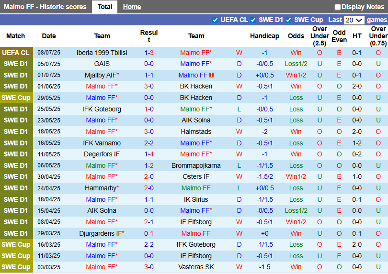Viewport: 388px width, 274px height.
Task: Open the 2-2 result against IFK Varnamo
Action: (x=148, y=143)
